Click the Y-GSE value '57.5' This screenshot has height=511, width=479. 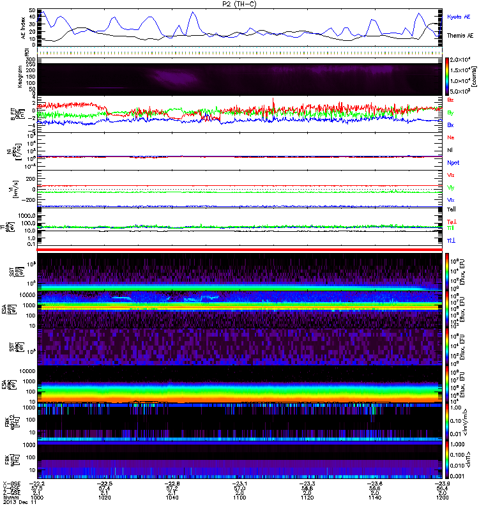[x=37, y=489]
